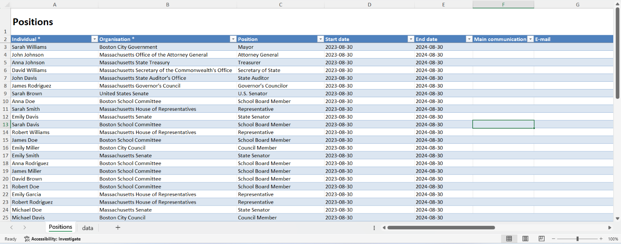Viewport: 621px width, 244px height.
Task: Select cell United States Senate
Action: click(x=168, y=93)
